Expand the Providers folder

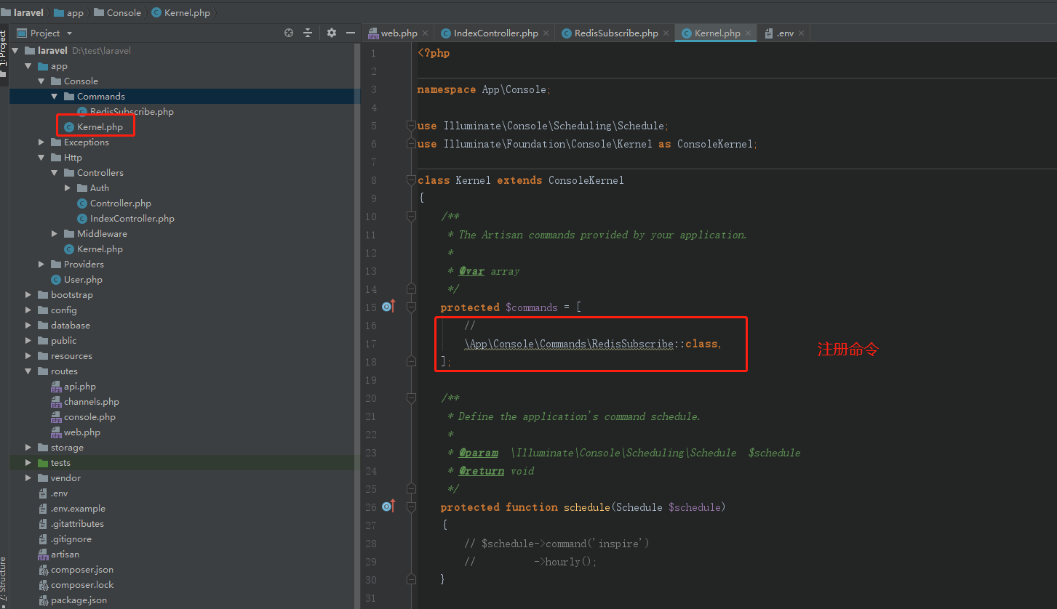(x=41, y=265)
